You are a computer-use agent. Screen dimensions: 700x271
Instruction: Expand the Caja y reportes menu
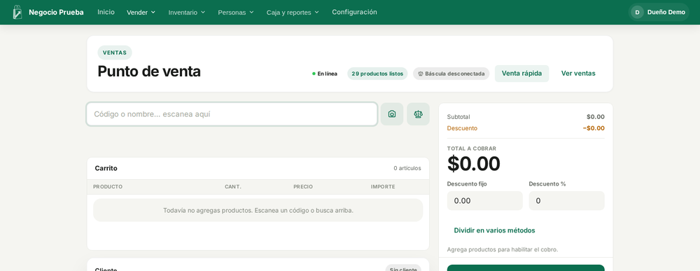point(293,12)
